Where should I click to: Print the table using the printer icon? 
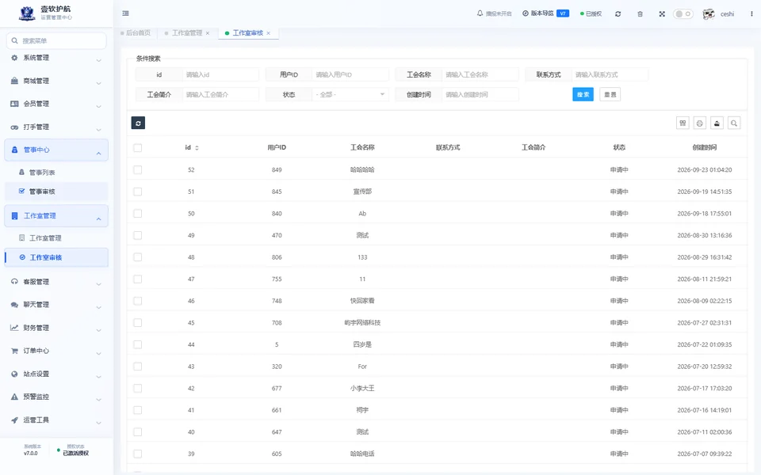(700, 123)
